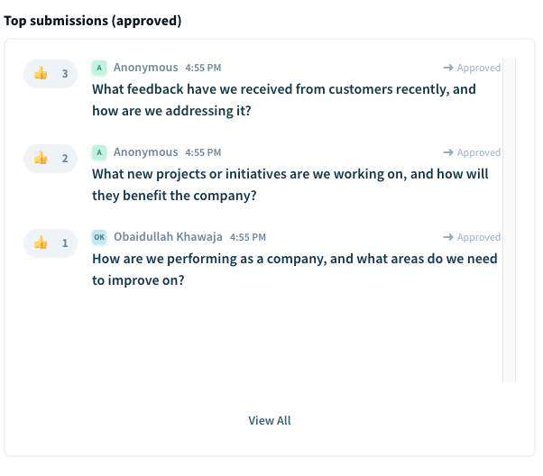Click thumbs-up icon next to count 2

point(41,158)
